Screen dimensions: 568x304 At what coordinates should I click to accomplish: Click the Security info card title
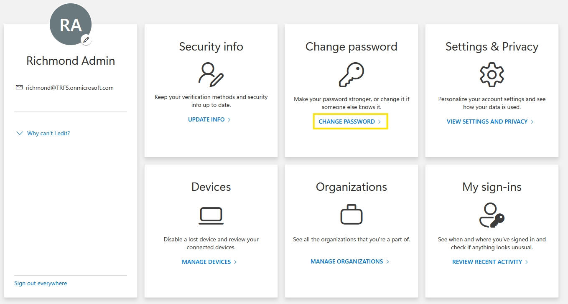pyautogui.click(x=211, y=46)
